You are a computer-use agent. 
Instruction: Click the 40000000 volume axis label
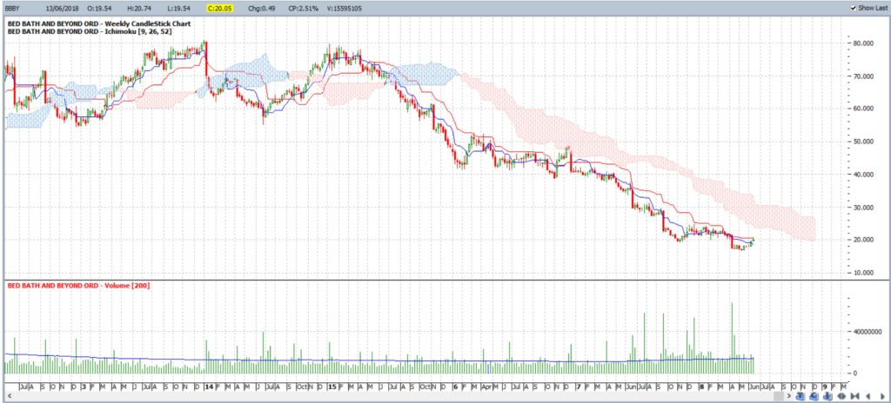pos(867,331)
